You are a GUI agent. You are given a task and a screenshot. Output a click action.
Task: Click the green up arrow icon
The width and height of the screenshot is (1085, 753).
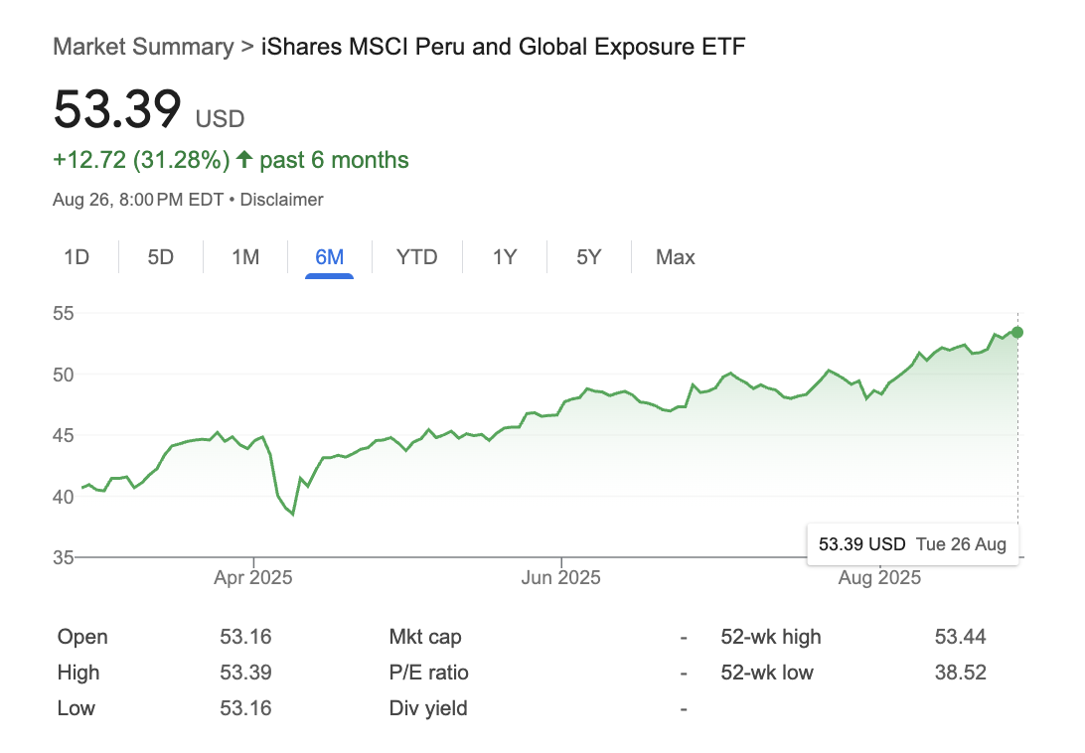244,160
